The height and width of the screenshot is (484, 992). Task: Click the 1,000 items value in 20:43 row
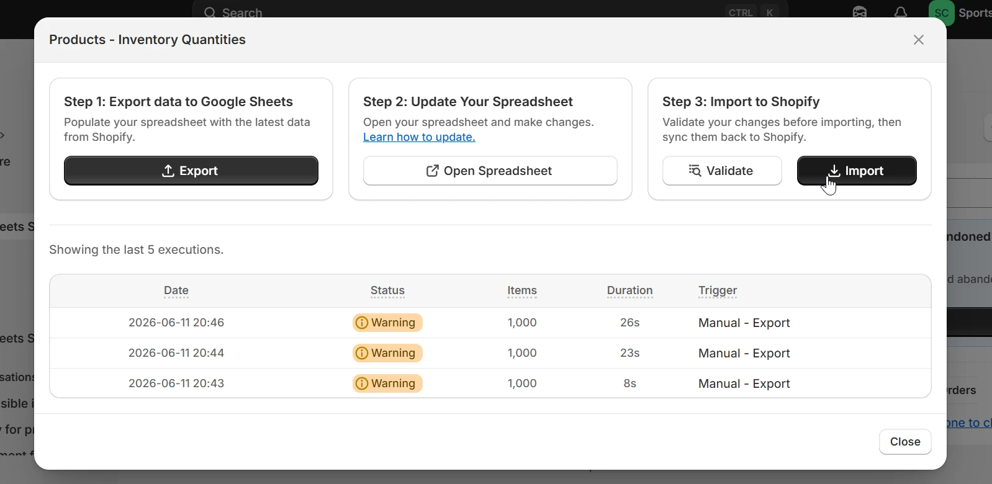coord(523,384)
